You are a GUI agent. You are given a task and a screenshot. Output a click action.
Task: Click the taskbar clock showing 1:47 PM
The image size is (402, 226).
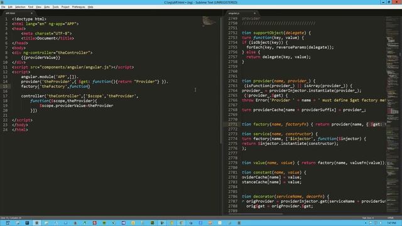coord(392,223)
